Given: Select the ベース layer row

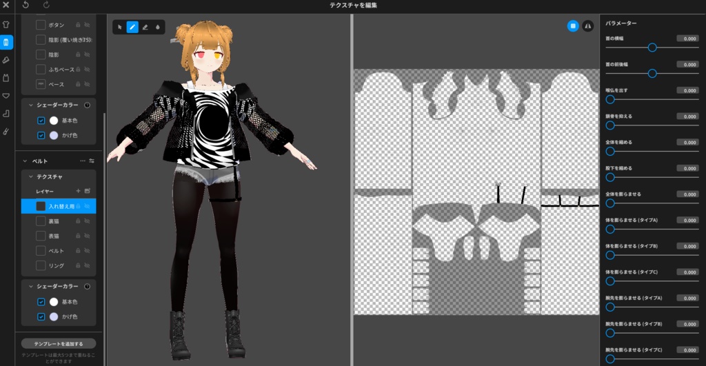Looking at the screenshot, I should tap(59, 84).
